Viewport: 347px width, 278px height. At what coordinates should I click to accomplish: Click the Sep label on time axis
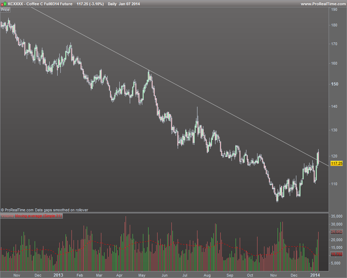230,275
